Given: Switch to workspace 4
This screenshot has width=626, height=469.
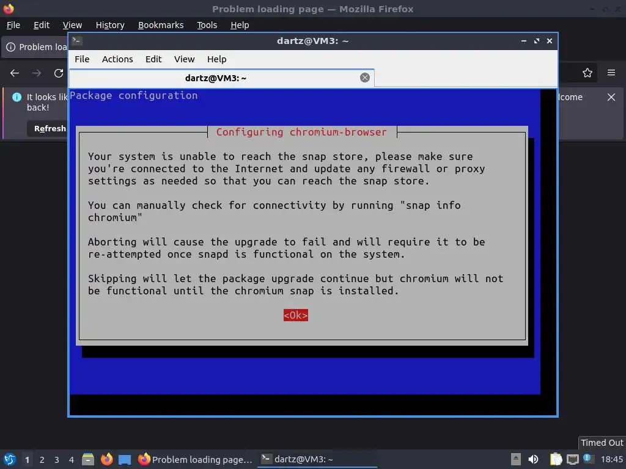Looking at the screenshot, I should click(x=72, y=459).
